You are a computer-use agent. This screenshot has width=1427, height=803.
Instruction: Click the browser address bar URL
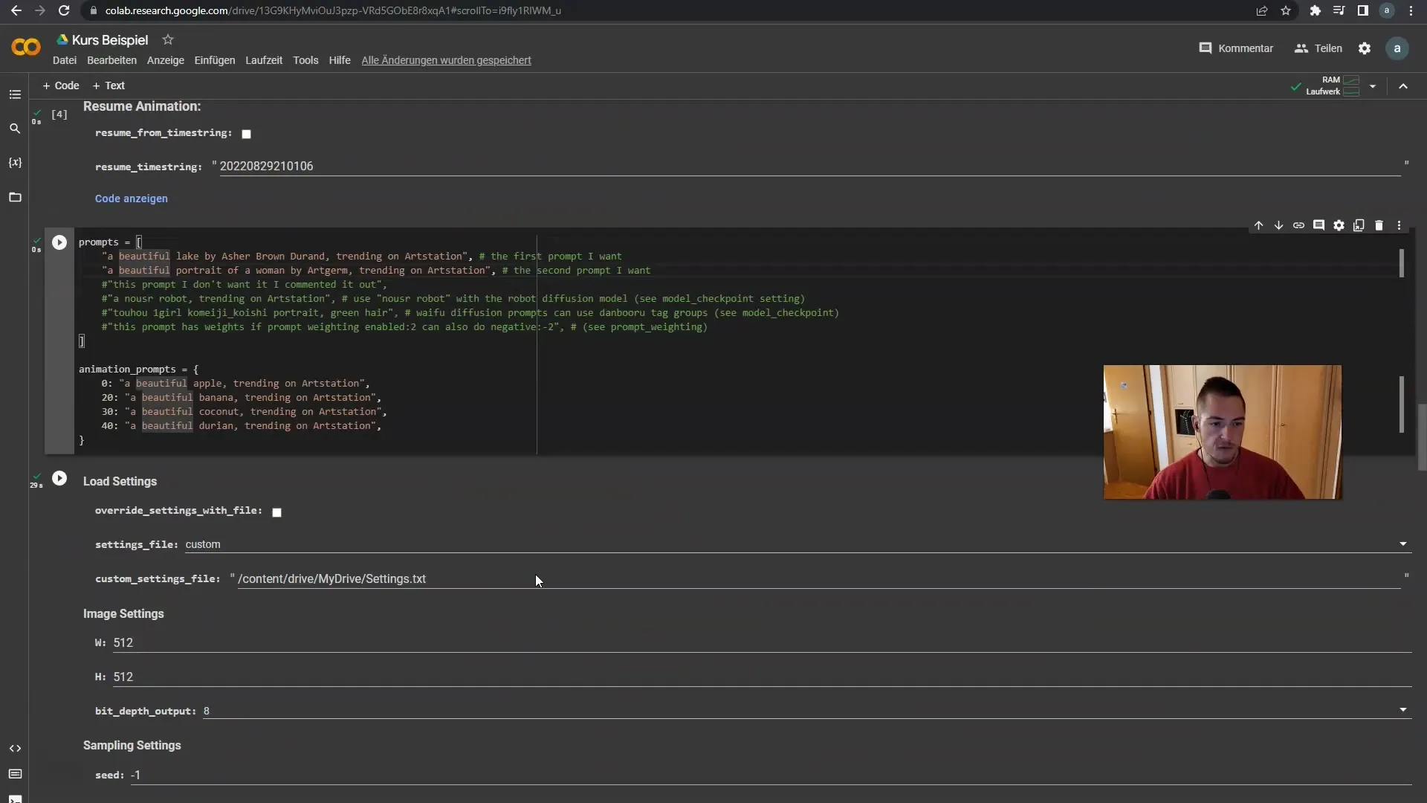(x=333, y=10)
